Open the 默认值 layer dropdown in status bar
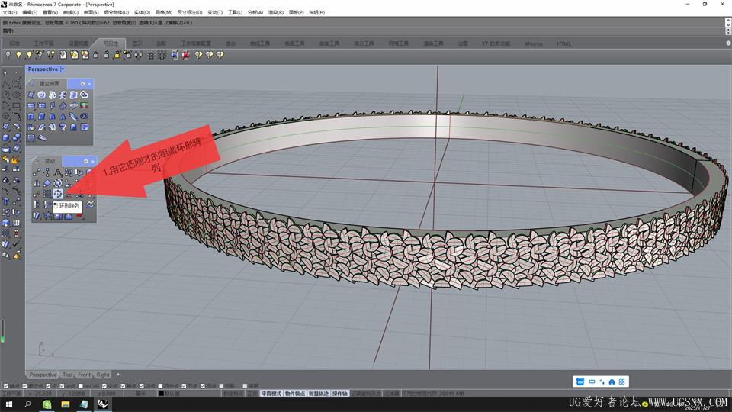The width and height of the screenshot is (732, 412). click(174, 394)
